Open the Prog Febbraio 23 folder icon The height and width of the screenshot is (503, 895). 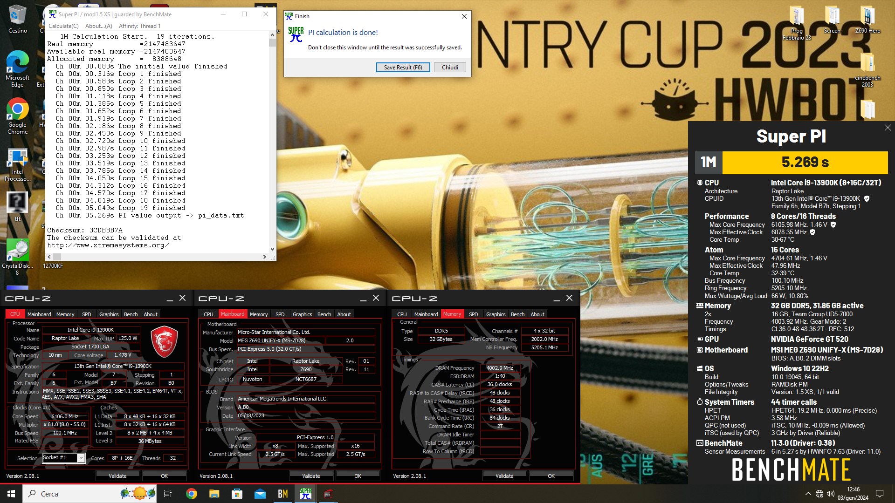tap(797, 22)
